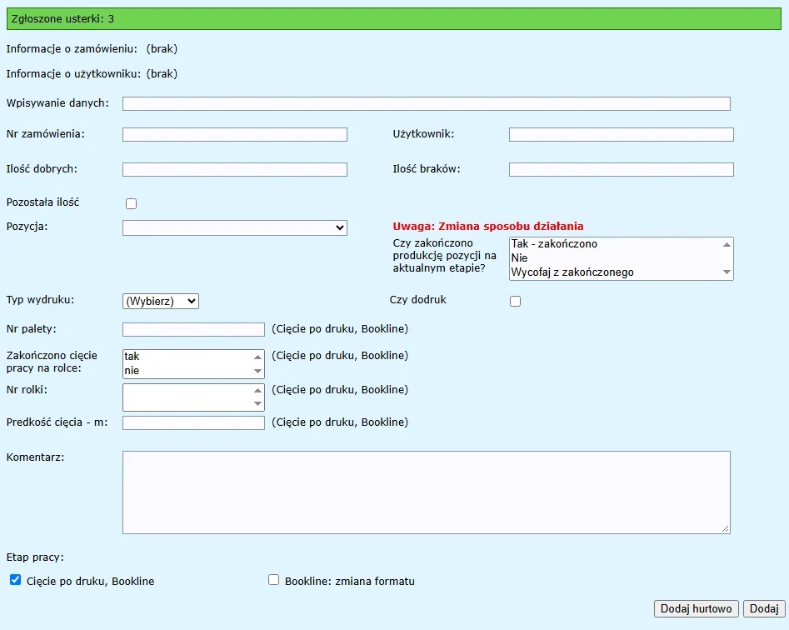Image resolution: width=789 pixels, height=630 pixels.
Task: Click the Nr rolki list box
Action: click(194, 397)
